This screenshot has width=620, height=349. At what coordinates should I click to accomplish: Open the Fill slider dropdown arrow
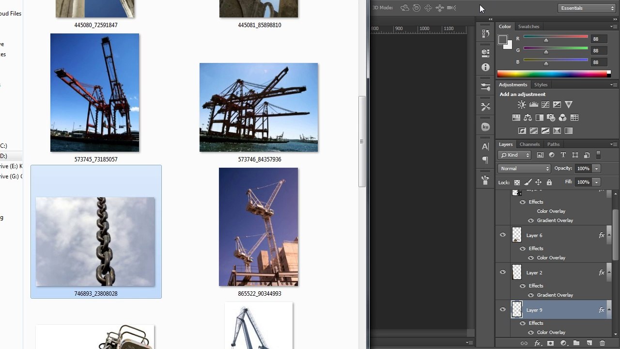pyautogui.click(x=596, y=182)
